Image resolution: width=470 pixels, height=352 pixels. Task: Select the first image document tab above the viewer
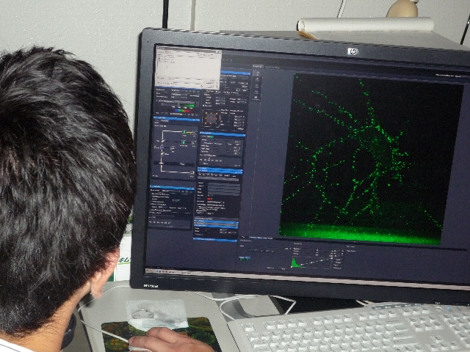(x=258, y=66)
